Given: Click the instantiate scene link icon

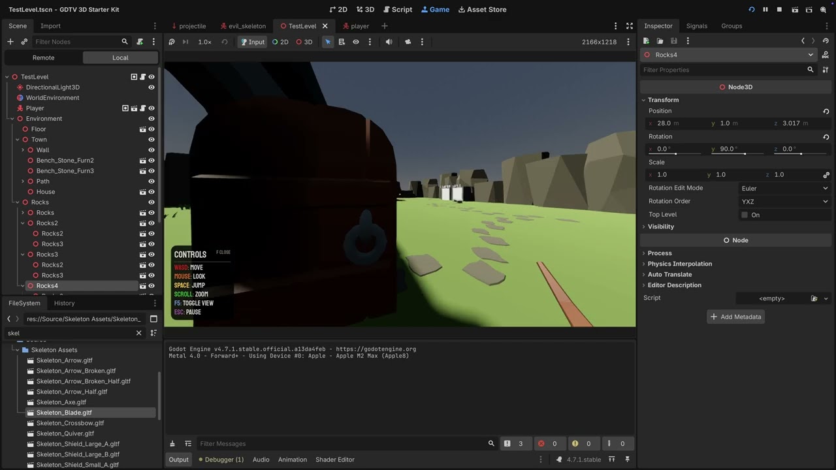Looking at the screenshot, I should [x=24, y=42].
